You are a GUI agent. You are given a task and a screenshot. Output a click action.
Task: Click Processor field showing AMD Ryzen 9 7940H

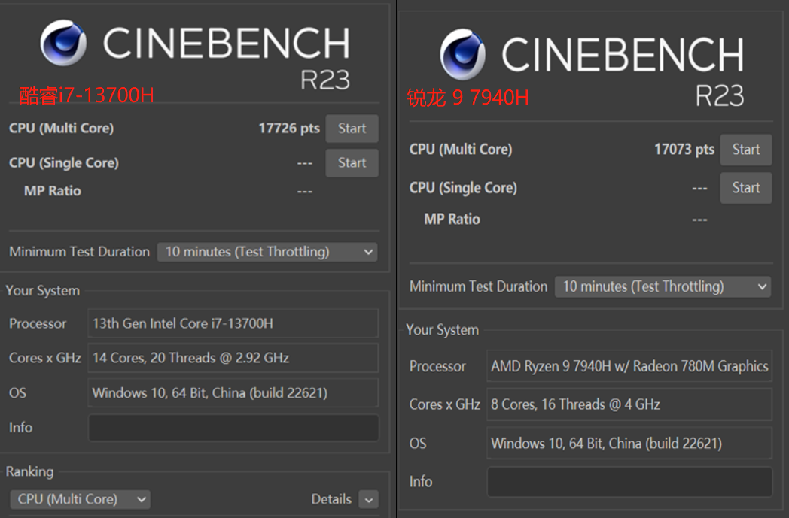pos(629,366)
